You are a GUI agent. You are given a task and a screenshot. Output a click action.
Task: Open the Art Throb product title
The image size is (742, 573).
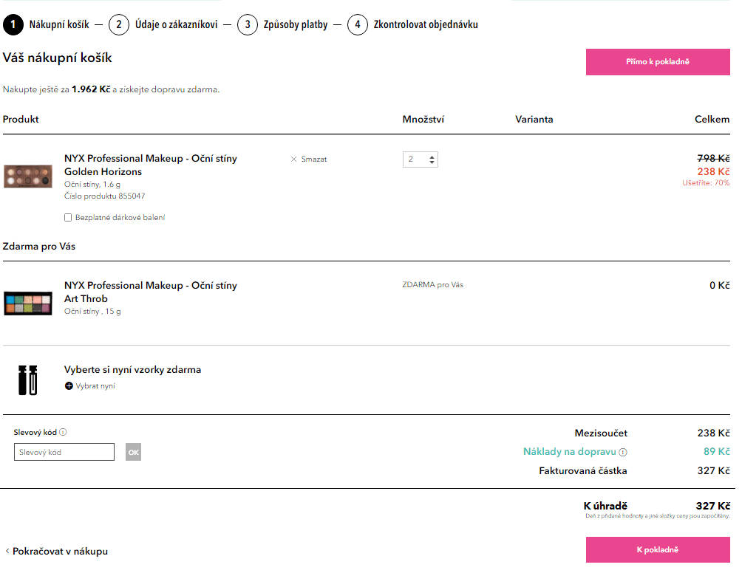tap(151, 292)
